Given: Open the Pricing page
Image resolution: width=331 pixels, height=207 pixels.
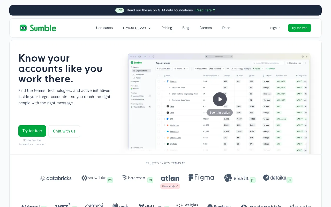Looking at the screenshot, I should click(167, 28).
